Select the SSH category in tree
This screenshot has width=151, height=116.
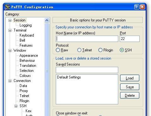click(23, 106)
